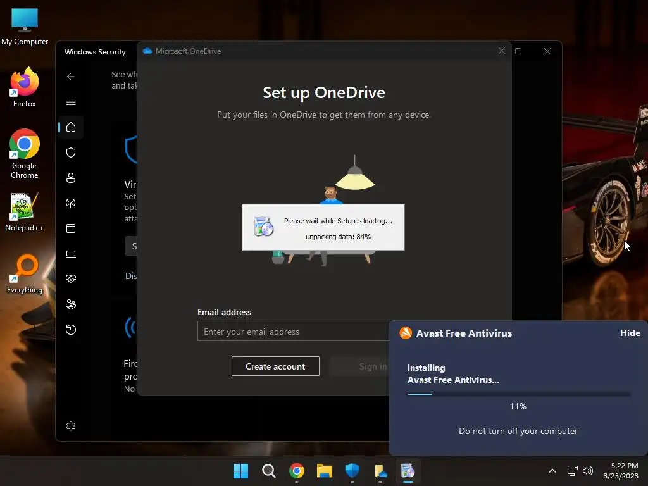Image resolution: width=648 pixels, height=486 pixels.
Task: Switch to Chrome on the taskbar
Action: [297, 471]
